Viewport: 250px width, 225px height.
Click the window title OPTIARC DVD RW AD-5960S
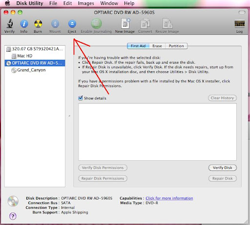125,13
